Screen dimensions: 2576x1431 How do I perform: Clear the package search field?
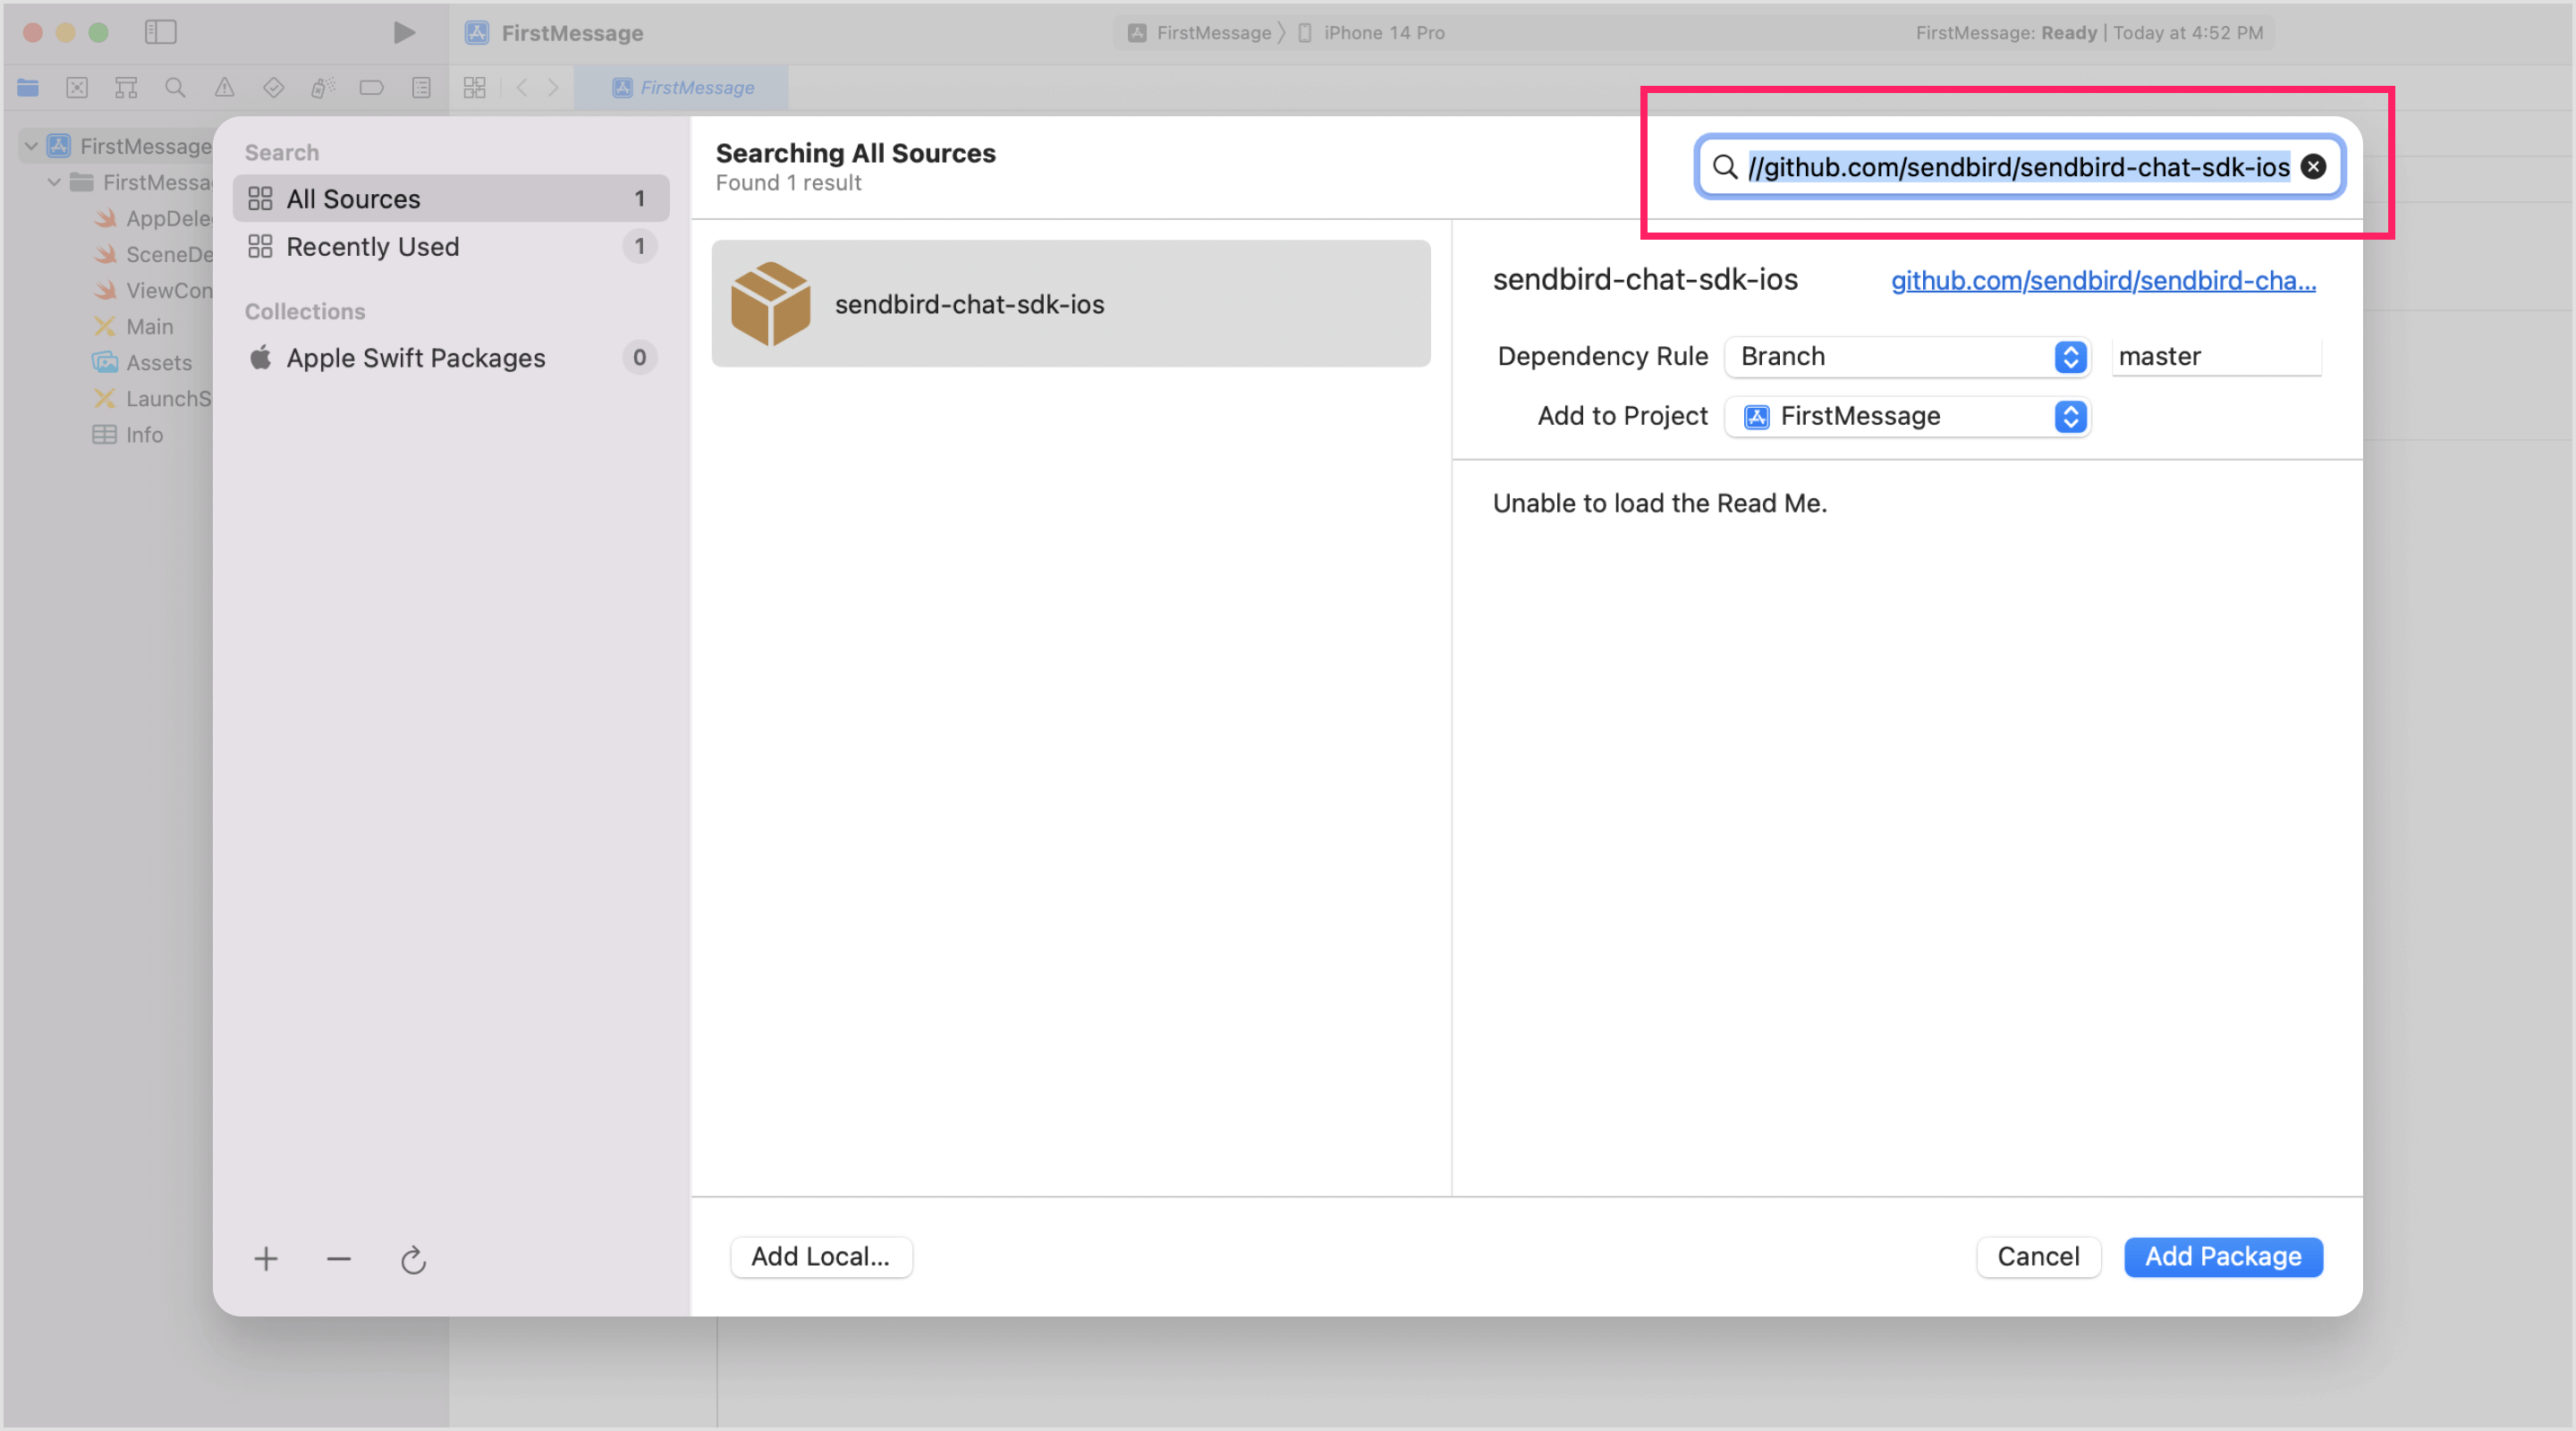point(2313,167)
